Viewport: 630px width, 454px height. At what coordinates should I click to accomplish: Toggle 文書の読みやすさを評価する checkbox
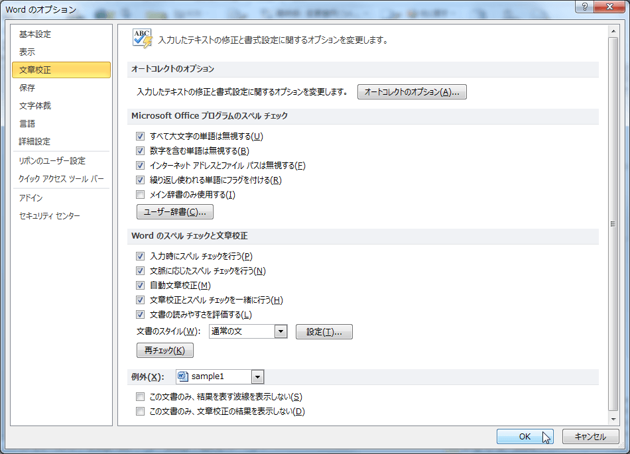pyautogui.click(x=140, y=314)
